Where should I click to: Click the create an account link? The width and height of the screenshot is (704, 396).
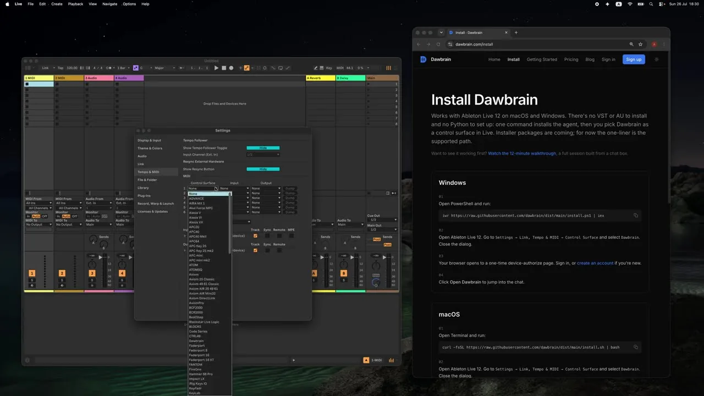click(595, 263)
